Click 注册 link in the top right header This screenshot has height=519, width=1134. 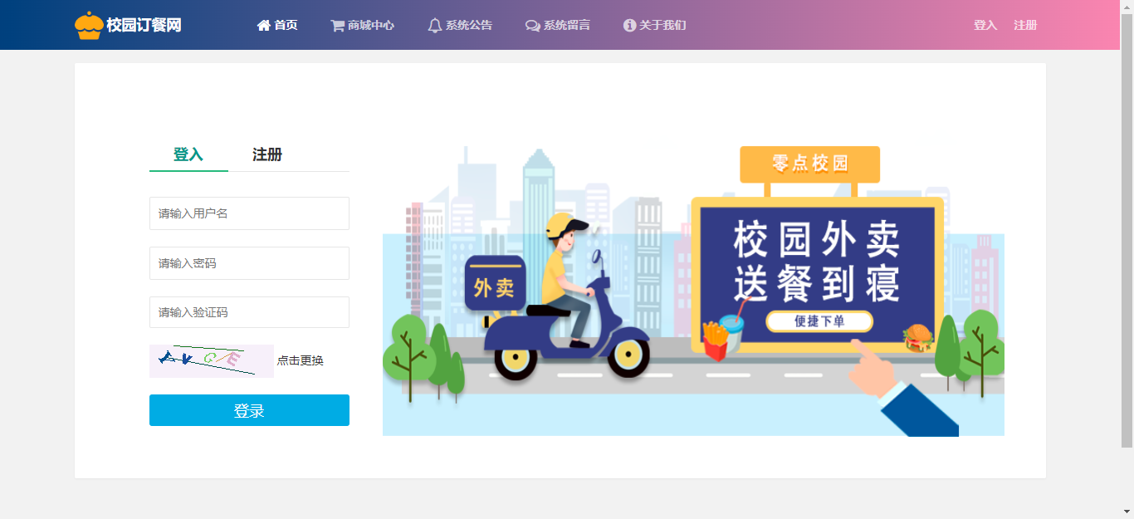(1025, 25)
